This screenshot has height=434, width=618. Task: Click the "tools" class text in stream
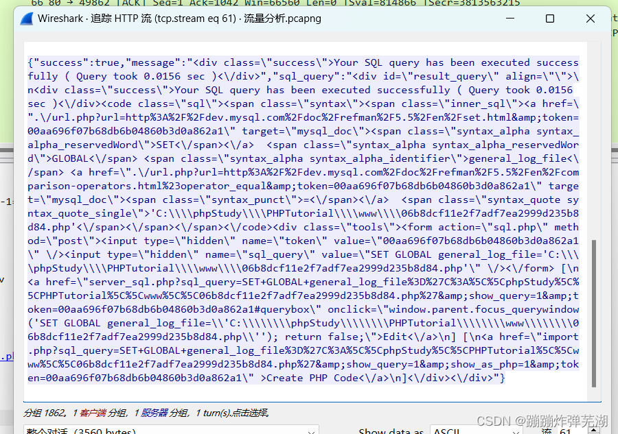[x=367, y=227]
